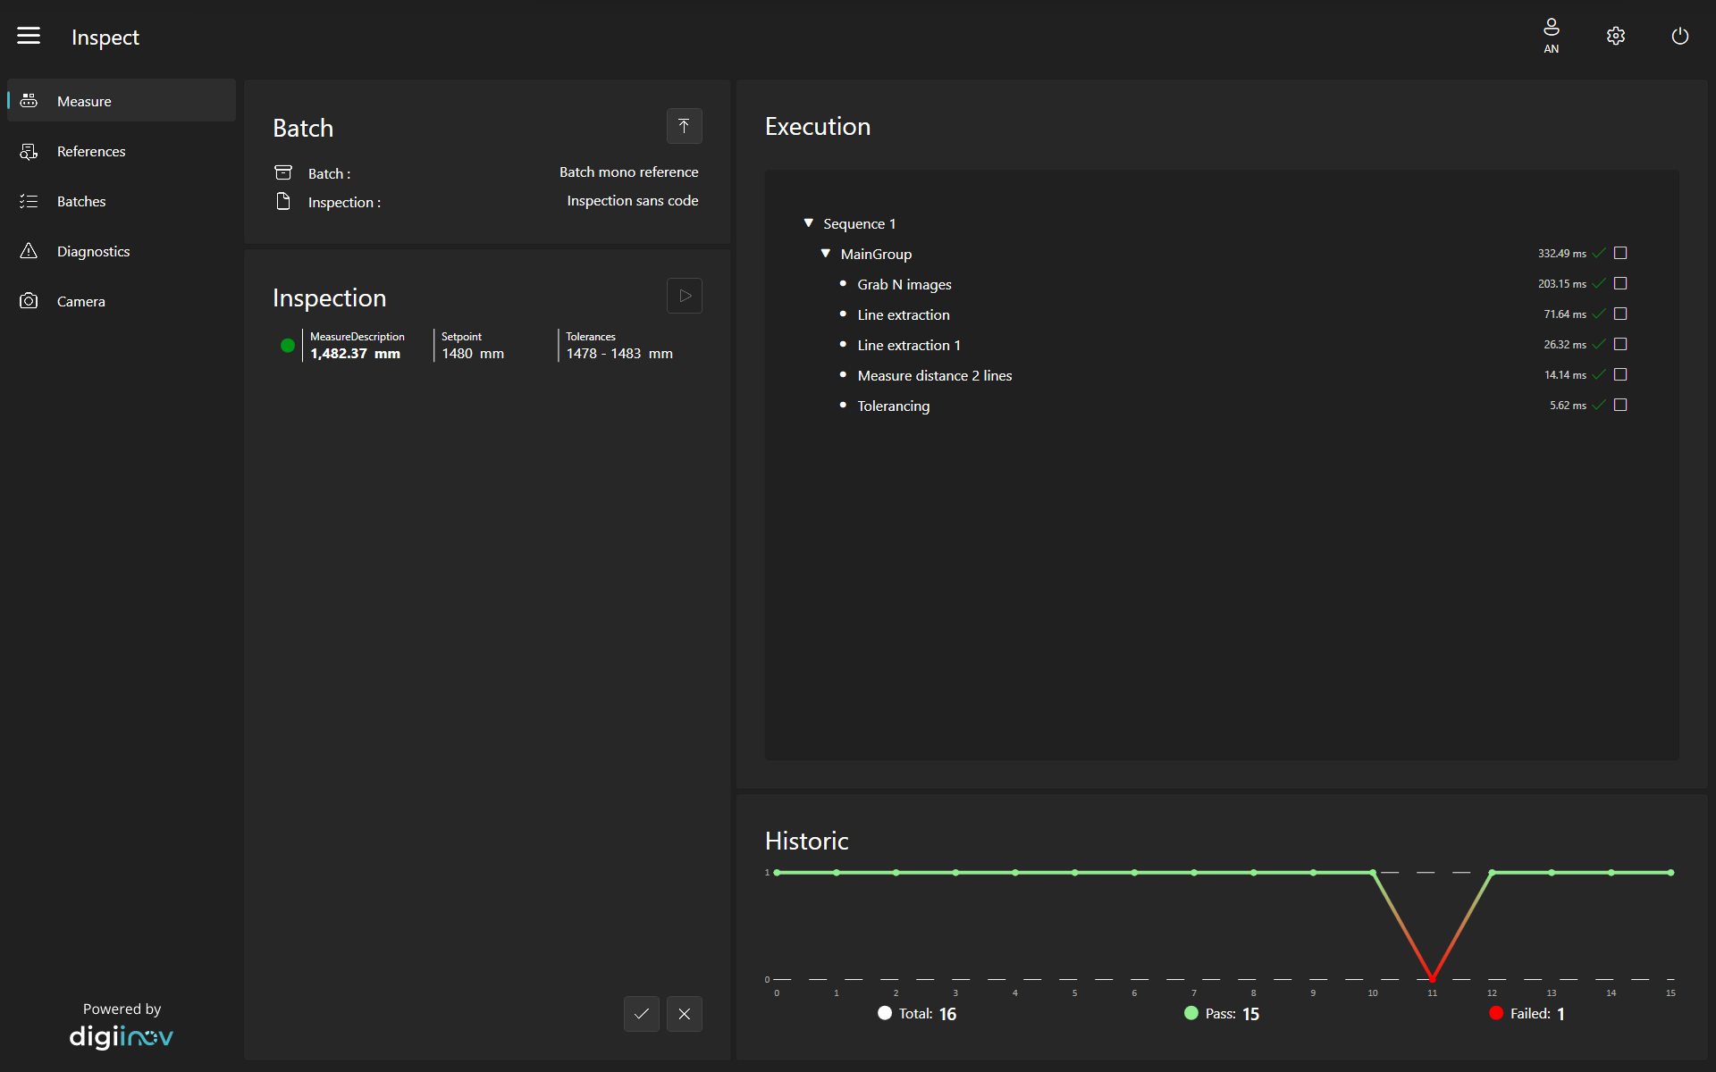1716x1072 pixels.
Task: Check the Tolerancing step checkbox
Action: 1620,406
